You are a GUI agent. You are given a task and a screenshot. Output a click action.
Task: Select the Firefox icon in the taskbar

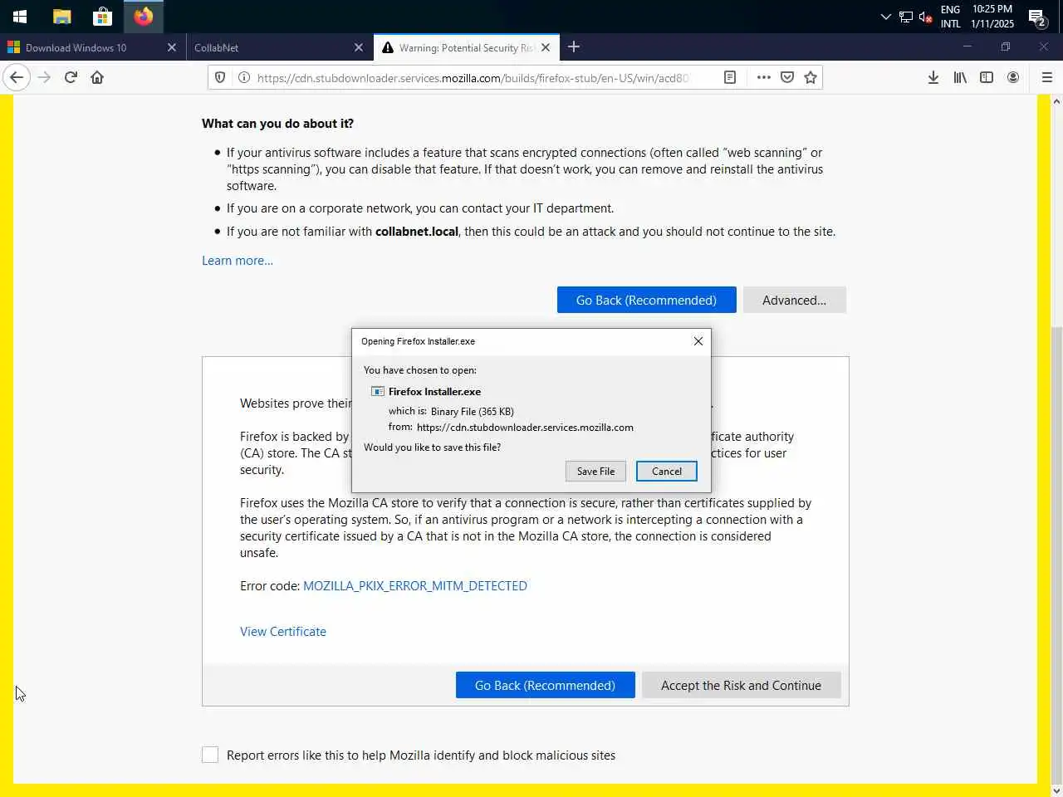[x=144, y=16]
